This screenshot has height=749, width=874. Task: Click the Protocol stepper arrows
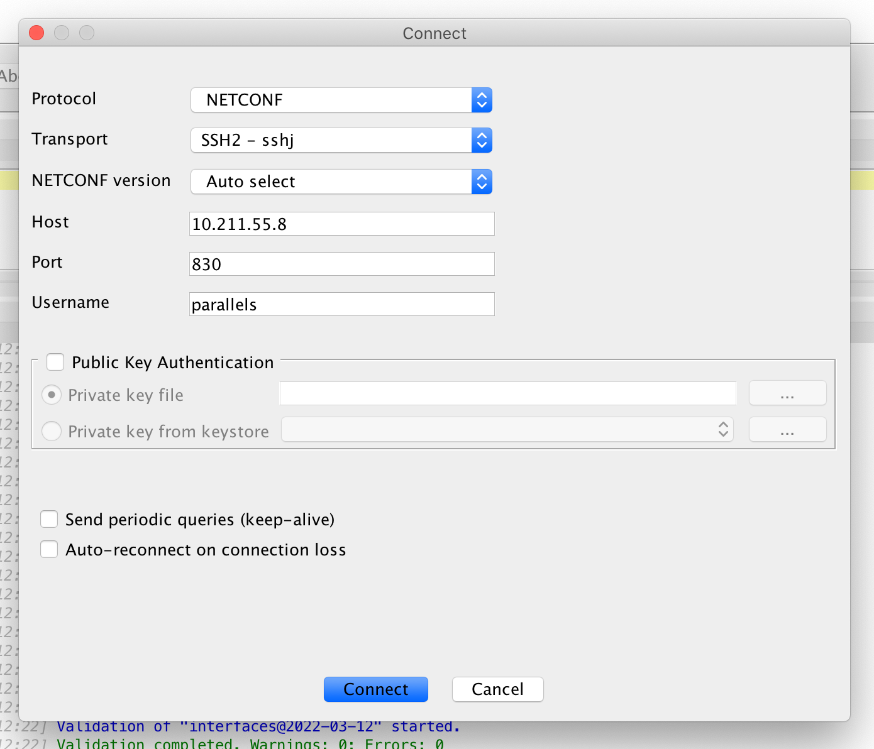(481, 100)
